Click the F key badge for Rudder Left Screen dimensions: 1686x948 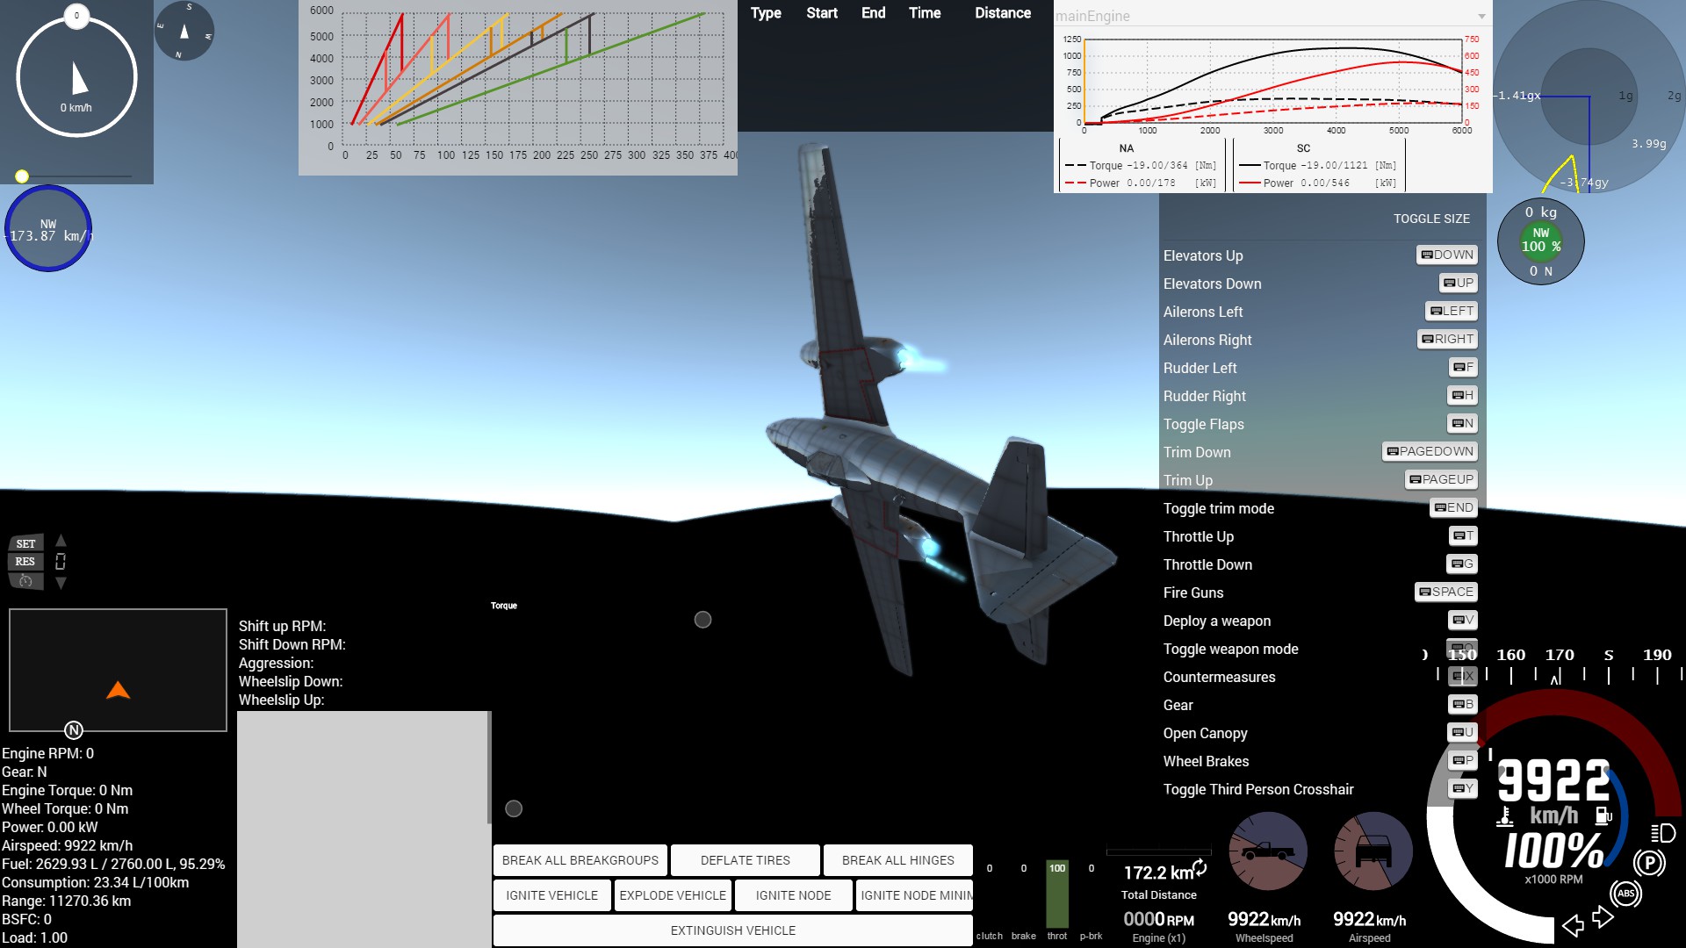coord(1463,367)
